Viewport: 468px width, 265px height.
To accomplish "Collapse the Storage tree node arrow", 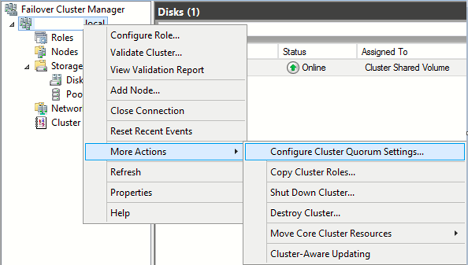I will click(27, 67).
